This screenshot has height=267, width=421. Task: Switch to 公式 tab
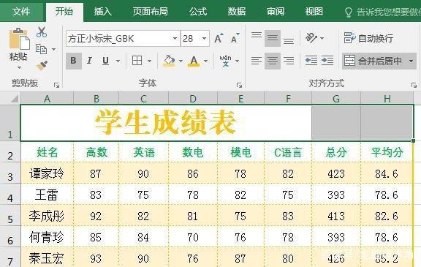(198, 12)
